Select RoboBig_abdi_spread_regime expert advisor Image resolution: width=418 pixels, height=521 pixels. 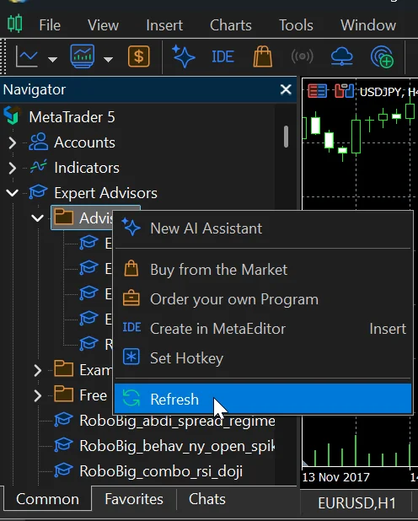pyautogui.click(x=177, y=421)
